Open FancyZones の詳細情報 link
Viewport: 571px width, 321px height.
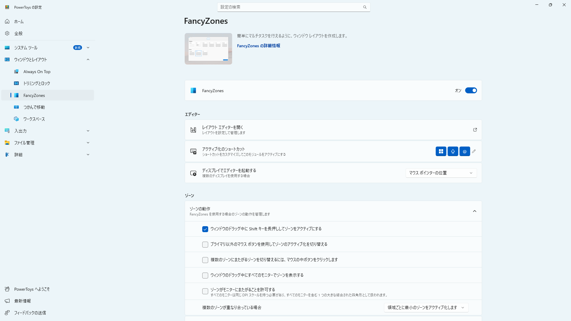tap(258, 46)
